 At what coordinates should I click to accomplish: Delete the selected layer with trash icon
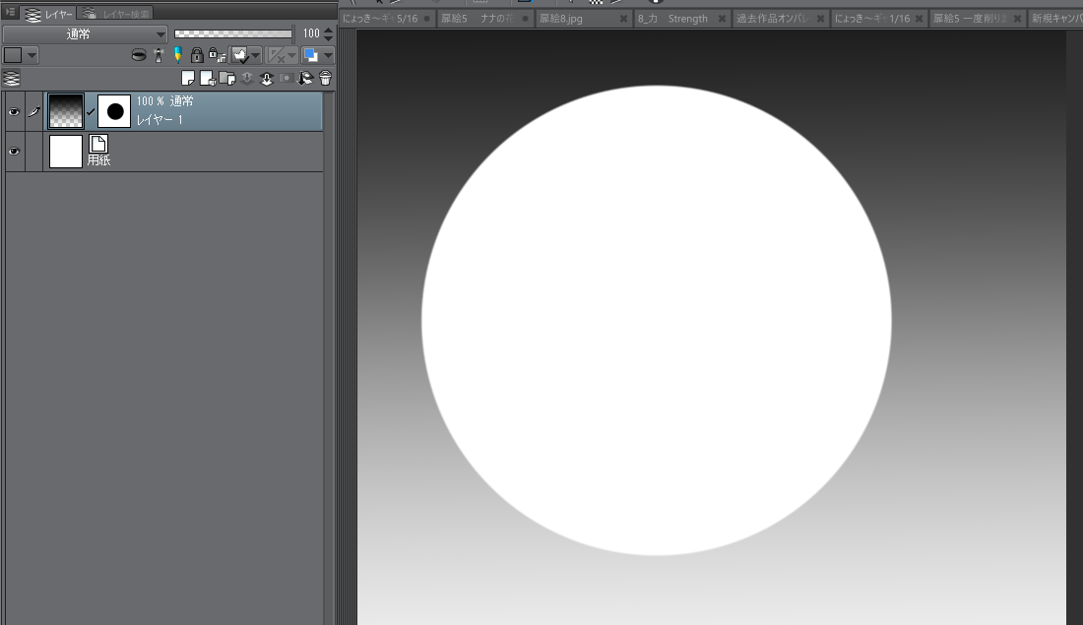pyautogui.click(x=325, y=79)
